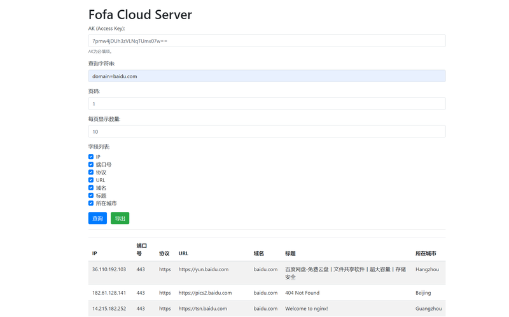This screenshot has height=317, width=509.
Task: Click the 查询字符串 input with domain=baidu.com
Action: (x=267, y=76)
